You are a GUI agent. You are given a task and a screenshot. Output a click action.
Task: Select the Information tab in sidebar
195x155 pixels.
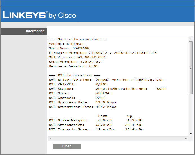point(24,31)
